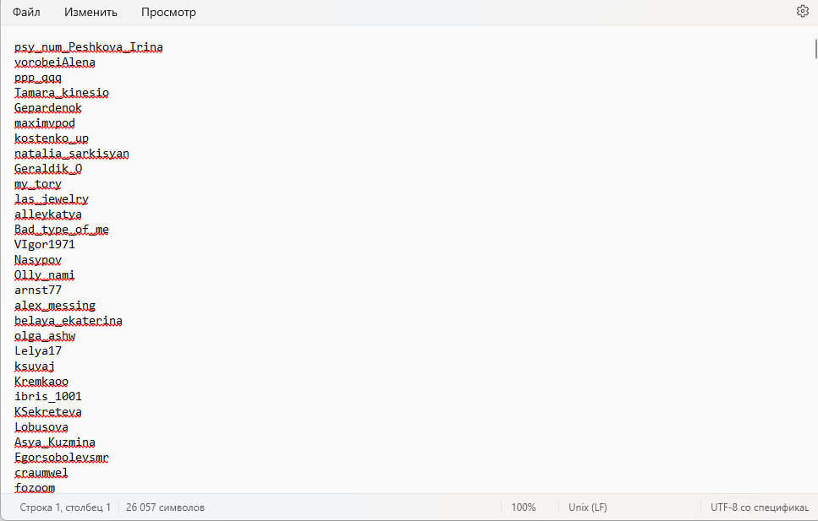Click the vertical scrollbar thumb
The height and width of the screenshot is (521, 818).
[x=815, y=48]
